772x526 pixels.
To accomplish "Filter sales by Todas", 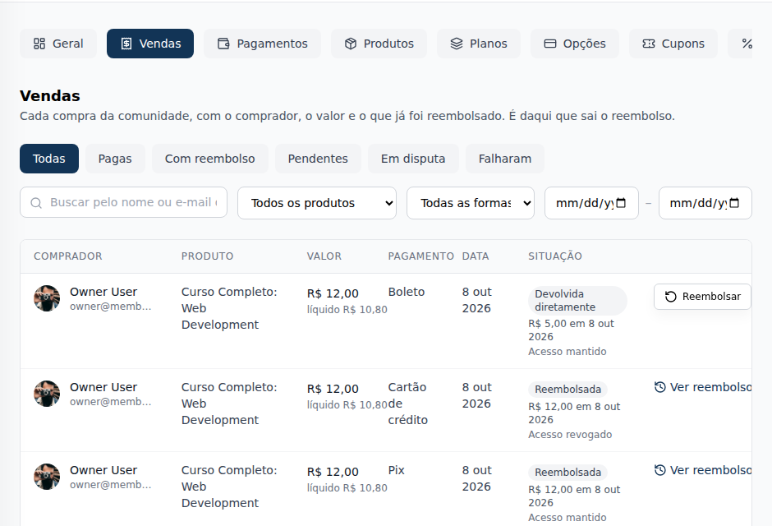I will pos(49,159).
